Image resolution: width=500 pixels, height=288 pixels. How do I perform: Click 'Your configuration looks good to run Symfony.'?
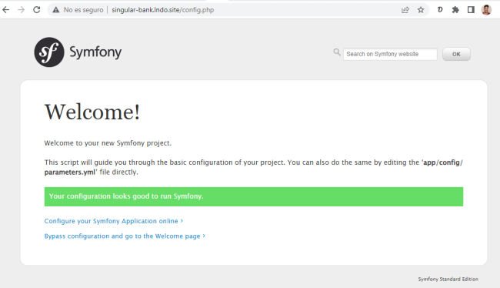coord(126,196)
